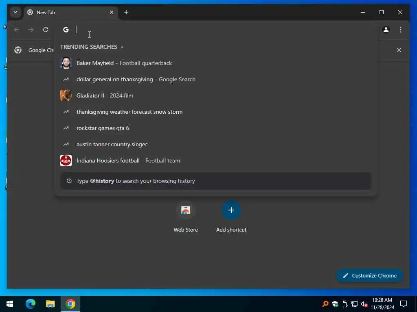Viewport: 417px width, 312px height.
Task: Open taskbar clock showing 10:28 AM
Action: (x=382, y=304)
